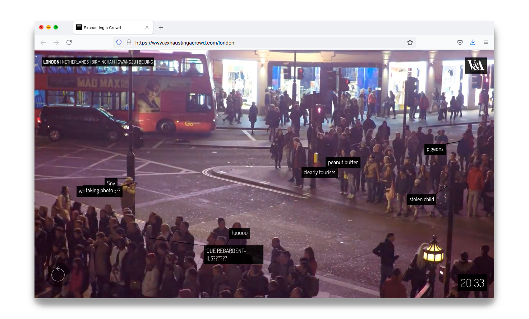Open the Firefox downloads panel

473,42
